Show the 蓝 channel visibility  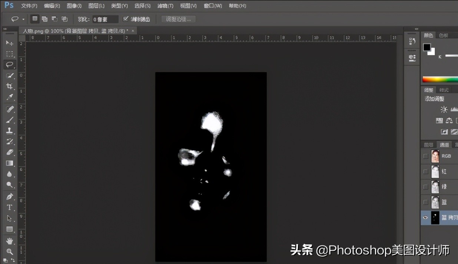(x=425, y=202)
